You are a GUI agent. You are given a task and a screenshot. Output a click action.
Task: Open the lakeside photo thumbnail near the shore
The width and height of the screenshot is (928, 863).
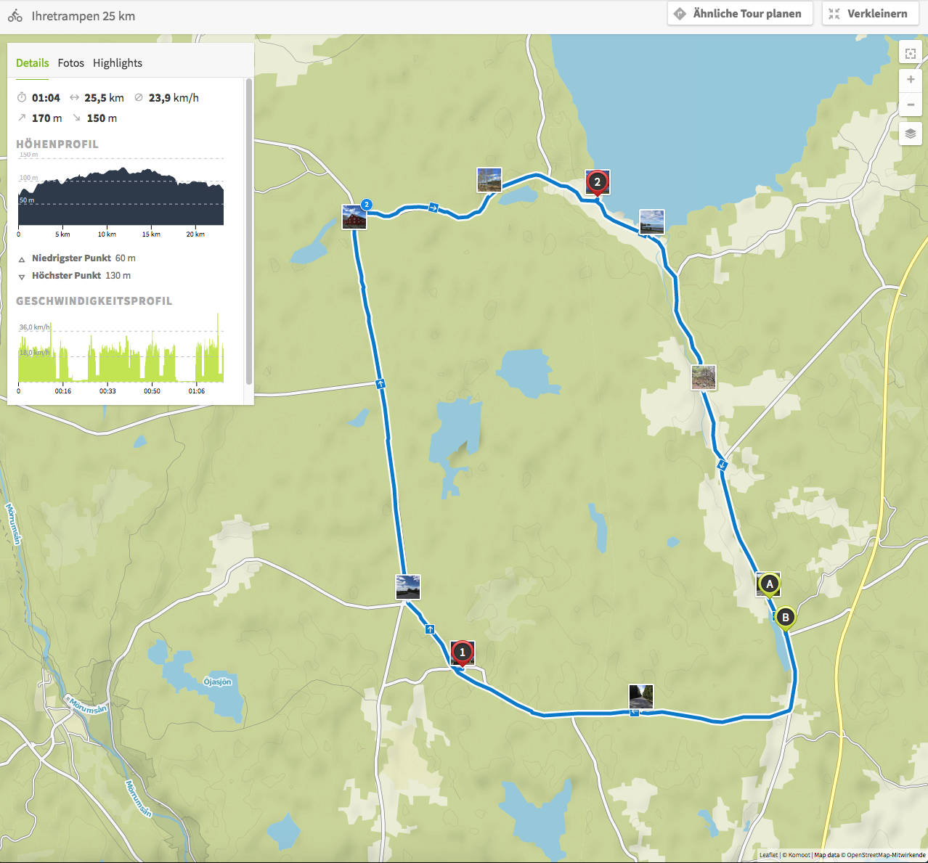click(x=651, y=221)
